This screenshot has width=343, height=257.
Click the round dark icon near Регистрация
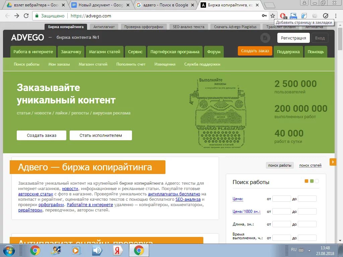[265, 38]
